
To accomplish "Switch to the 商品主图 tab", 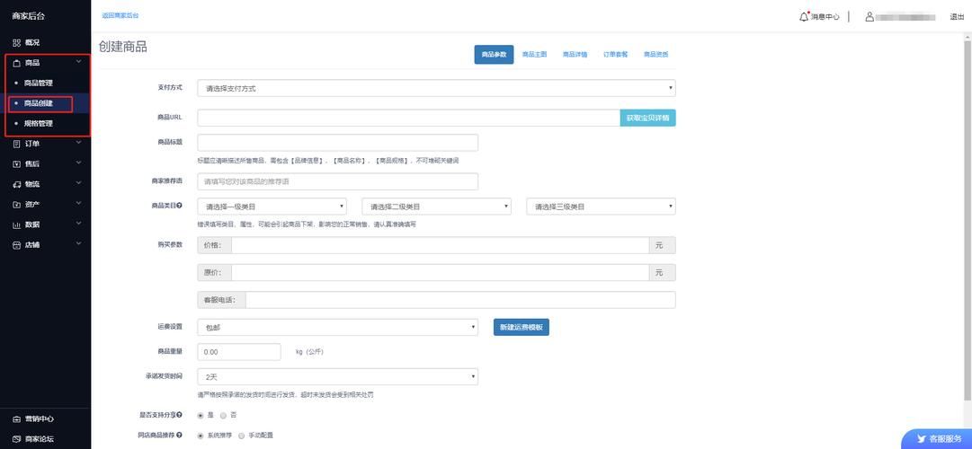I will 534,55.
